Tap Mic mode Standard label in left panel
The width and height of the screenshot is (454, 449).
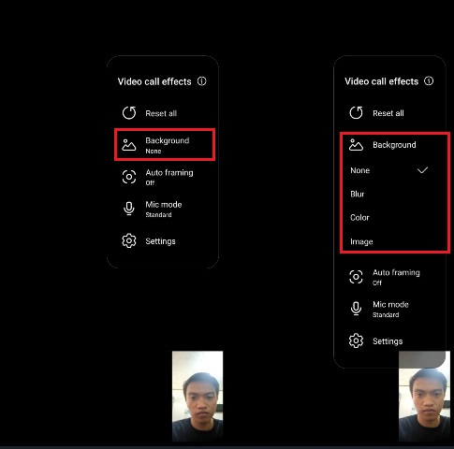tap(164, 209)
